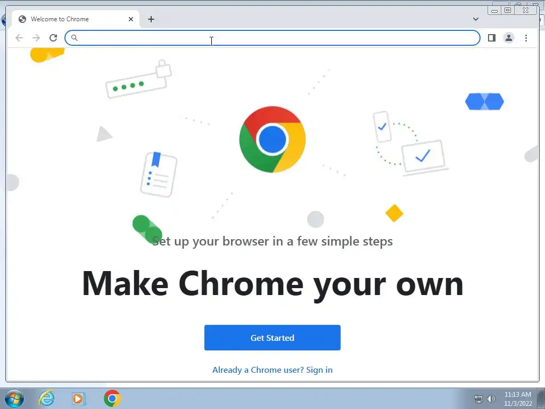Focus the address bar input field
Screen dimensions: 545x409
(x=272, y=38)
